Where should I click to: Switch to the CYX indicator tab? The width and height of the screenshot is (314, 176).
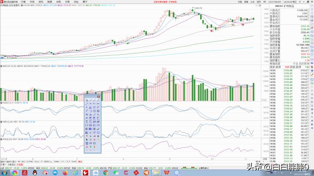[x=62, y=162]
